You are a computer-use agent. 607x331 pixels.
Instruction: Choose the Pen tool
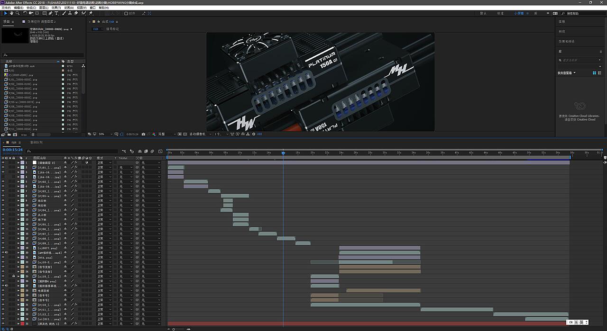pos(50,13)
